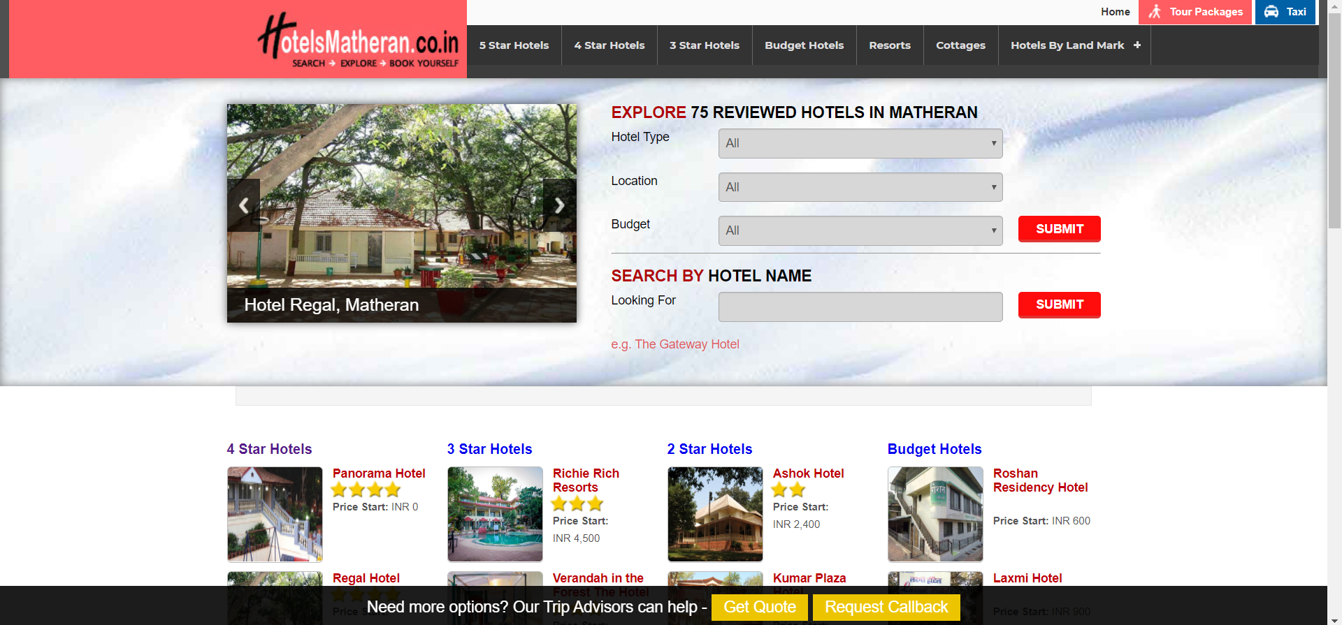
Task: Open the Location dropdown
Action: pos(860,187)
